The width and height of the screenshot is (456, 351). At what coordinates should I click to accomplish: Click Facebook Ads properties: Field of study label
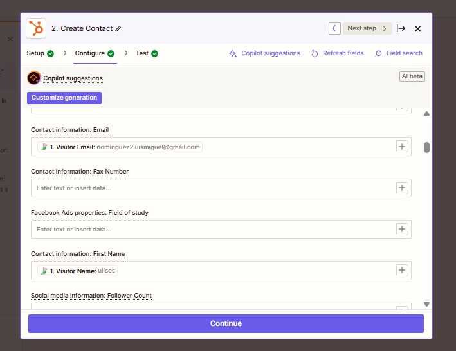(89, 213)
